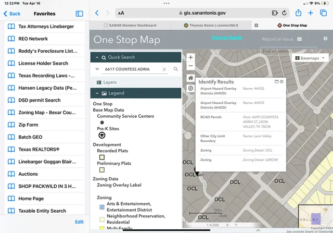Image resolution: width=333 pixels, height=233 pixels.
Task: Maximize the Identify Results popup
Action: tap(277, 81)
